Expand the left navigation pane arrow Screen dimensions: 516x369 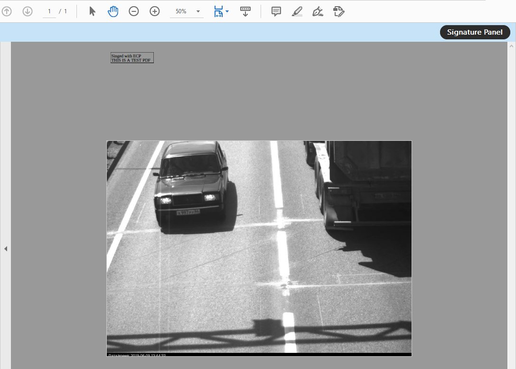[6, 249]
